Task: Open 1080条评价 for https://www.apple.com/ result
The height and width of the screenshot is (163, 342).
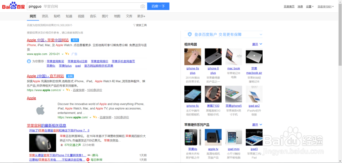Action: pyautogui.click(x=121, y=118)
